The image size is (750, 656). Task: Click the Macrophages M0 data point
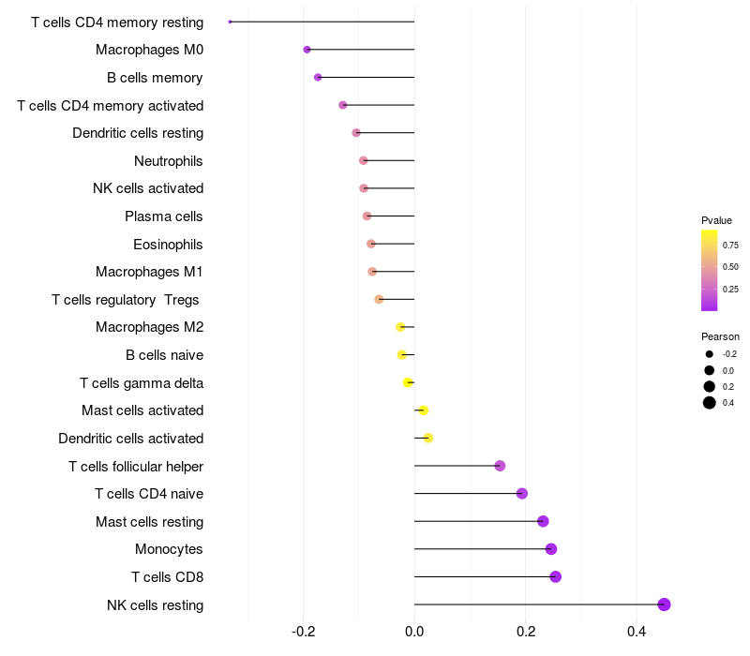pos(307,50)
